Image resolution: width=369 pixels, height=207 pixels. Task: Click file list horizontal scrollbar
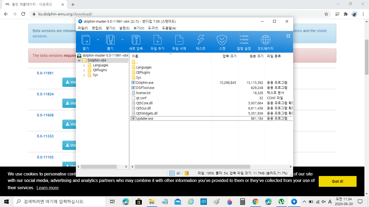click(x=192, y=167)
